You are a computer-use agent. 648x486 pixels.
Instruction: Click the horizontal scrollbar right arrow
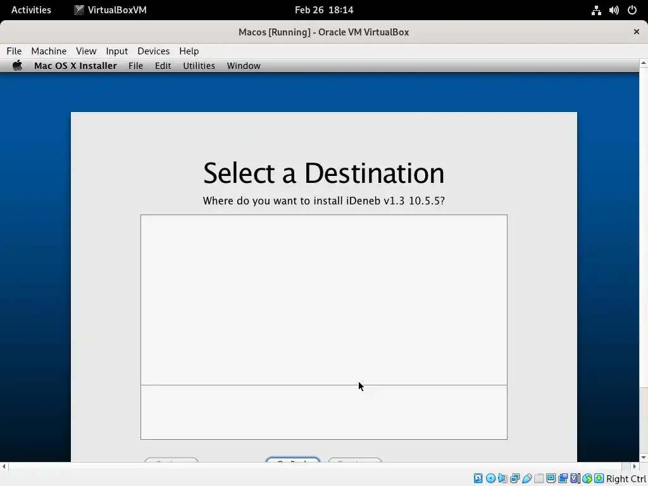pyautogui.click(x=635, y=466)
